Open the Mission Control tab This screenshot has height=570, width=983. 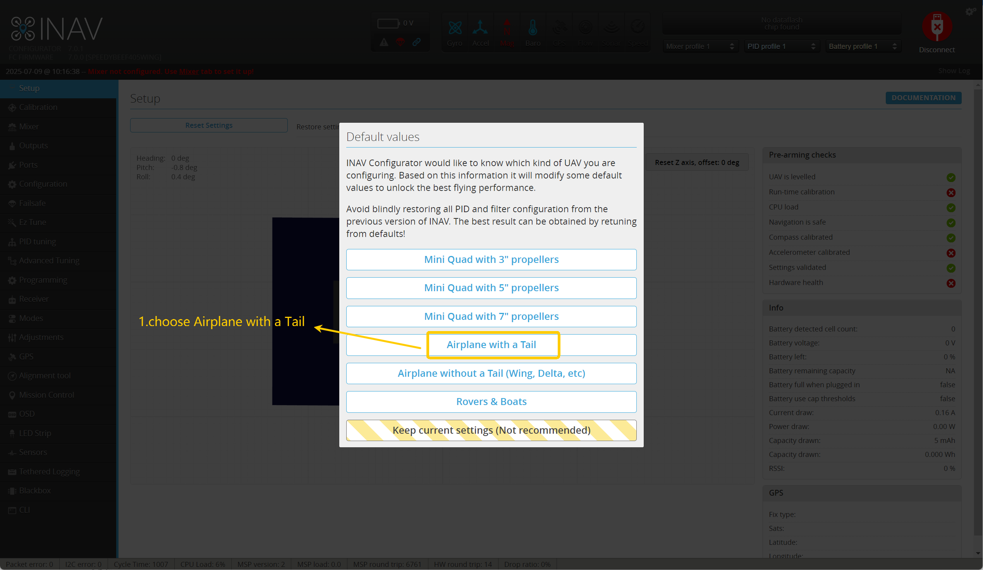(58, 395)
